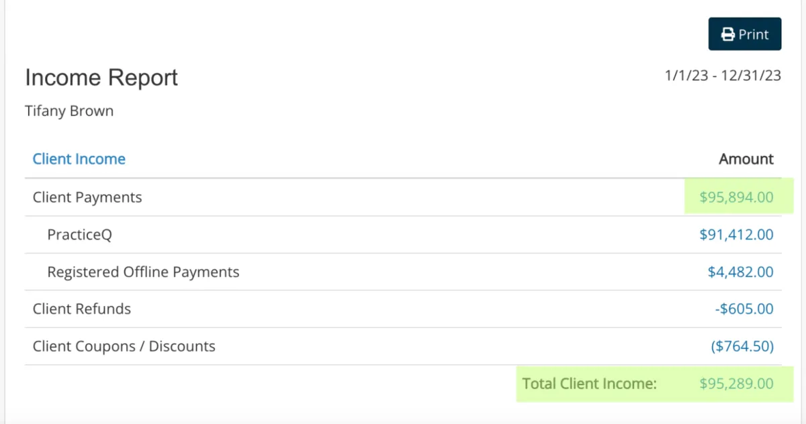Open Registered Offline Payments amount $4,482.00

point(741,272)
